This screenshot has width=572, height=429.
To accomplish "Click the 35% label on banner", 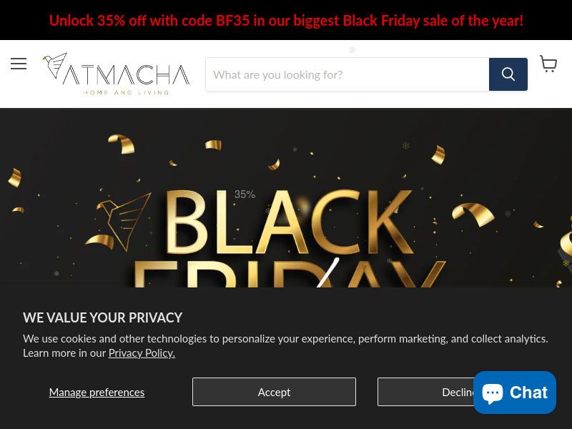I will coord(245,194).
